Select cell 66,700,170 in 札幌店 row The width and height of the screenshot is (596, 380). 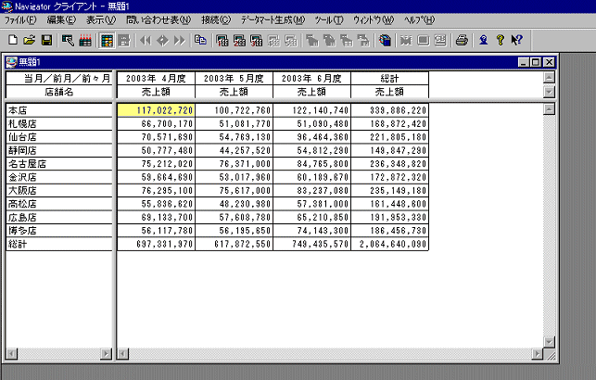(x=156, y=123)
